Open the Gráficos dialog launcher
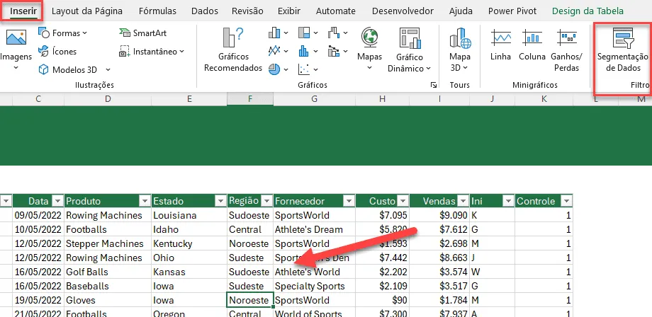Viewport: 652px width, 317px height. (x=434, y=85)
